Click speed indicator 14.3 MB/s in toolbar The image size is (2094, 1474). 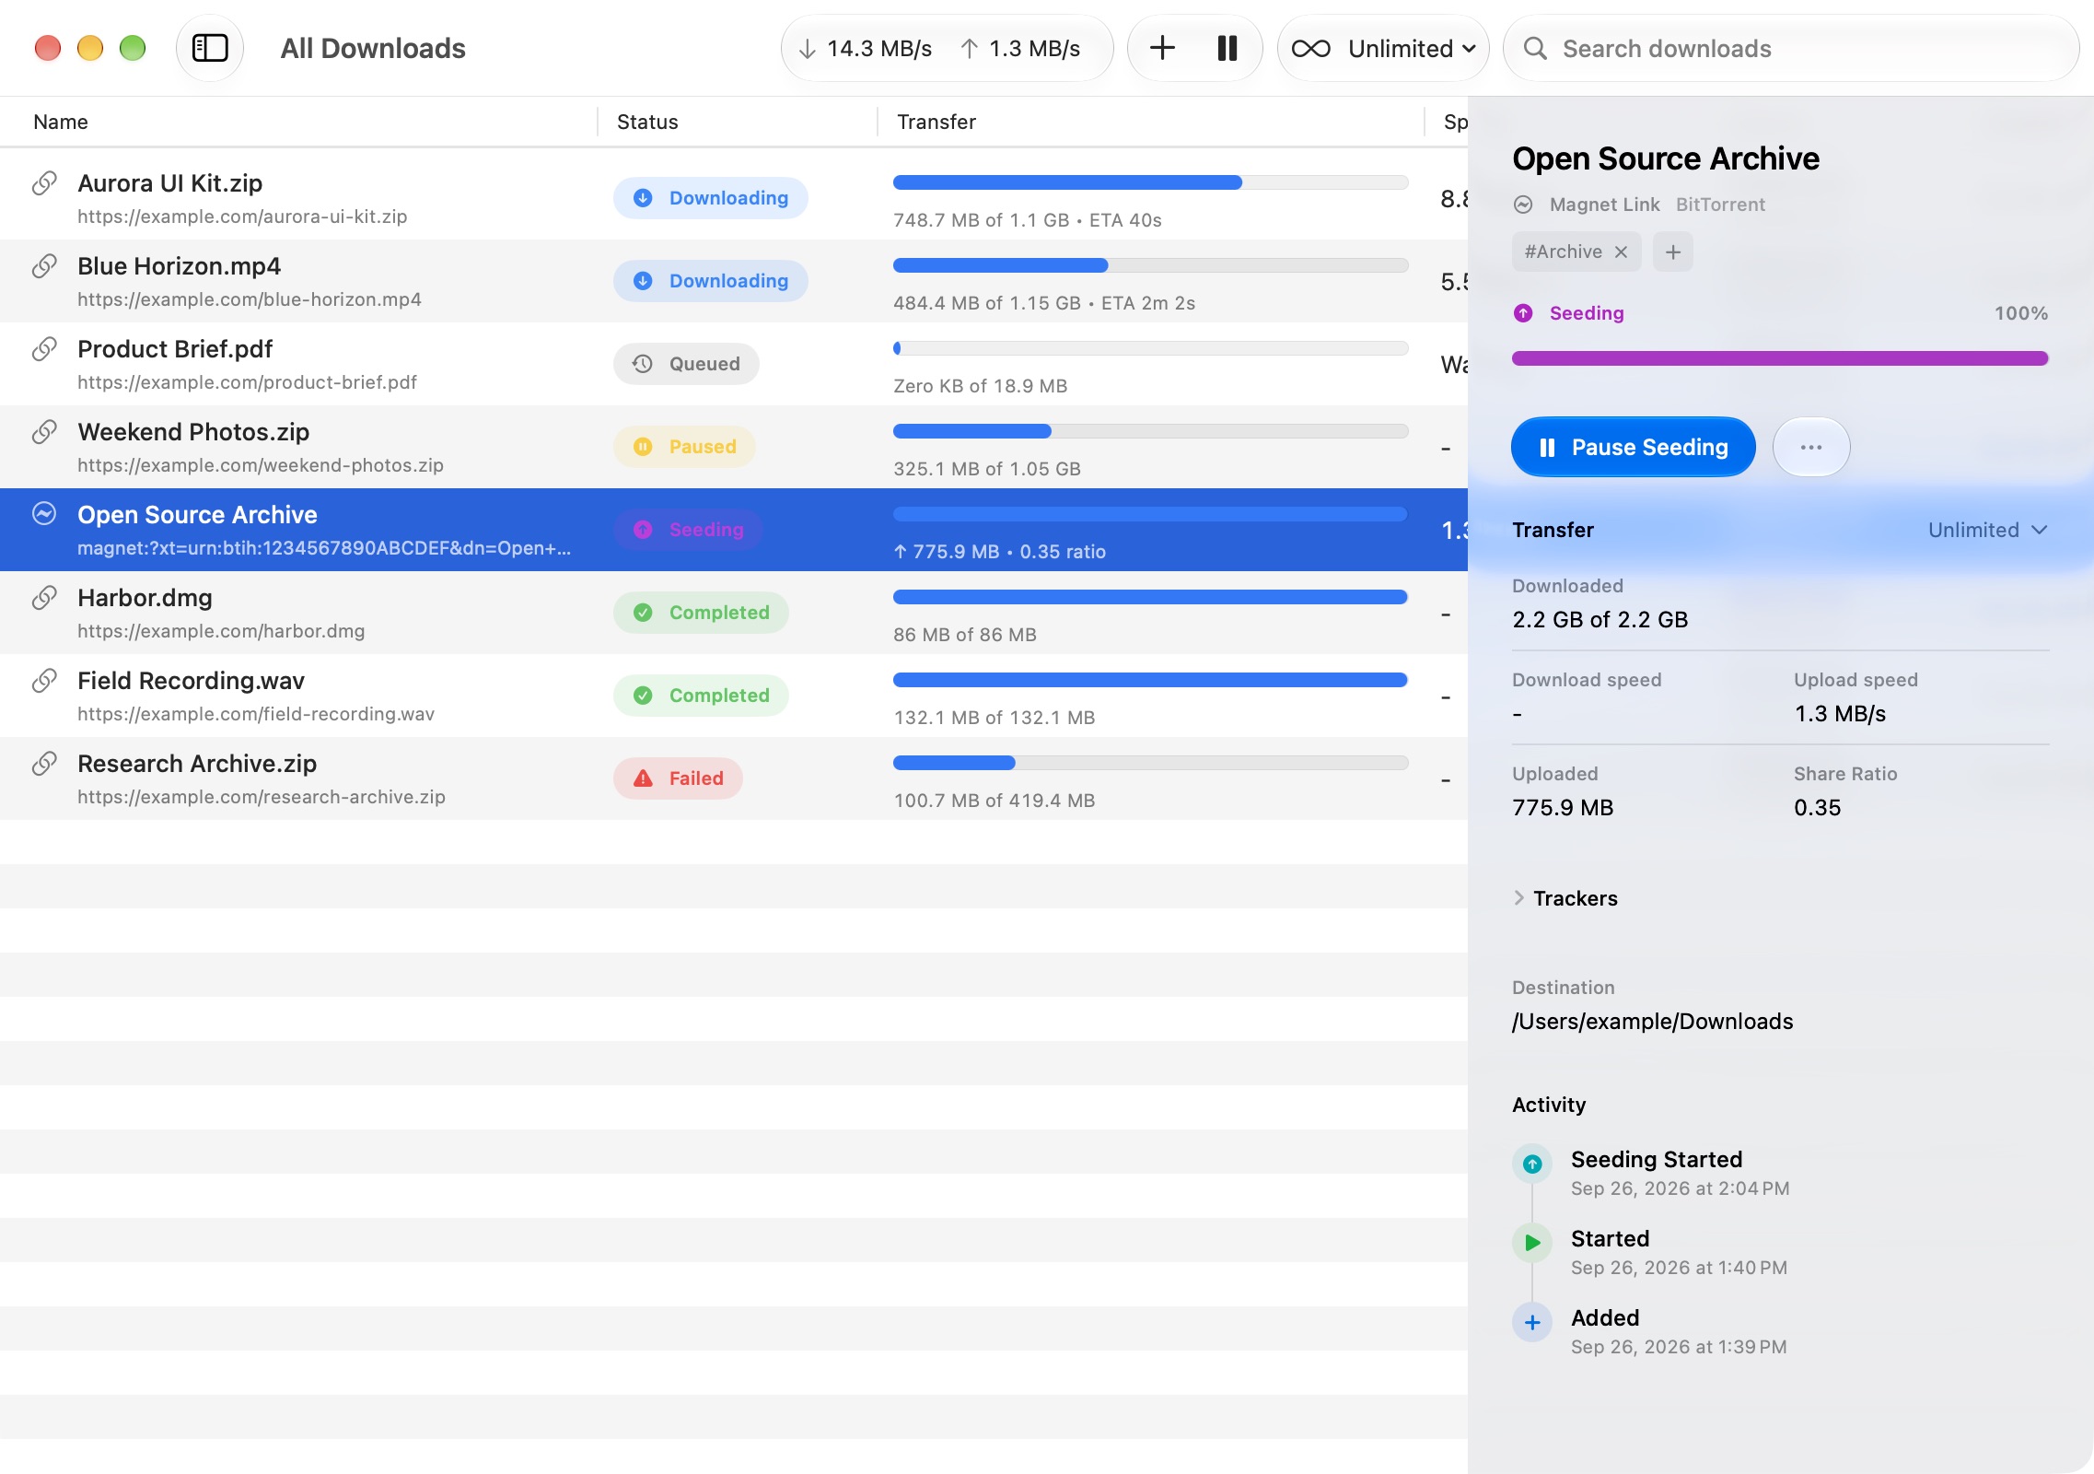[866, 48]
